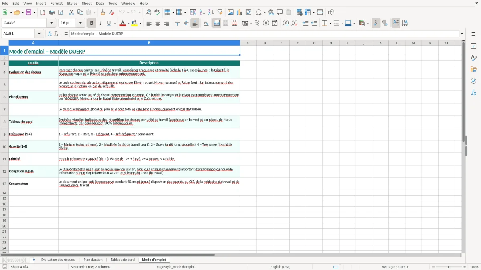481x270 pixels.
Task: Open the Function Wizard beside the formula bar
Action: (x=50, y=34)
